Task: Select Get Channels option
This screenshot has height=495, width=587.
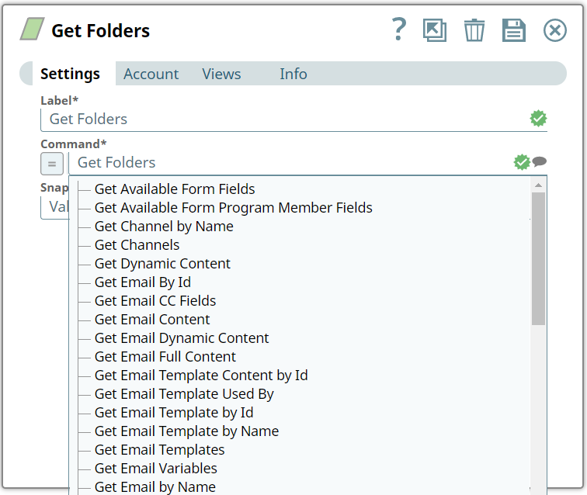Action: pos(137,245)
